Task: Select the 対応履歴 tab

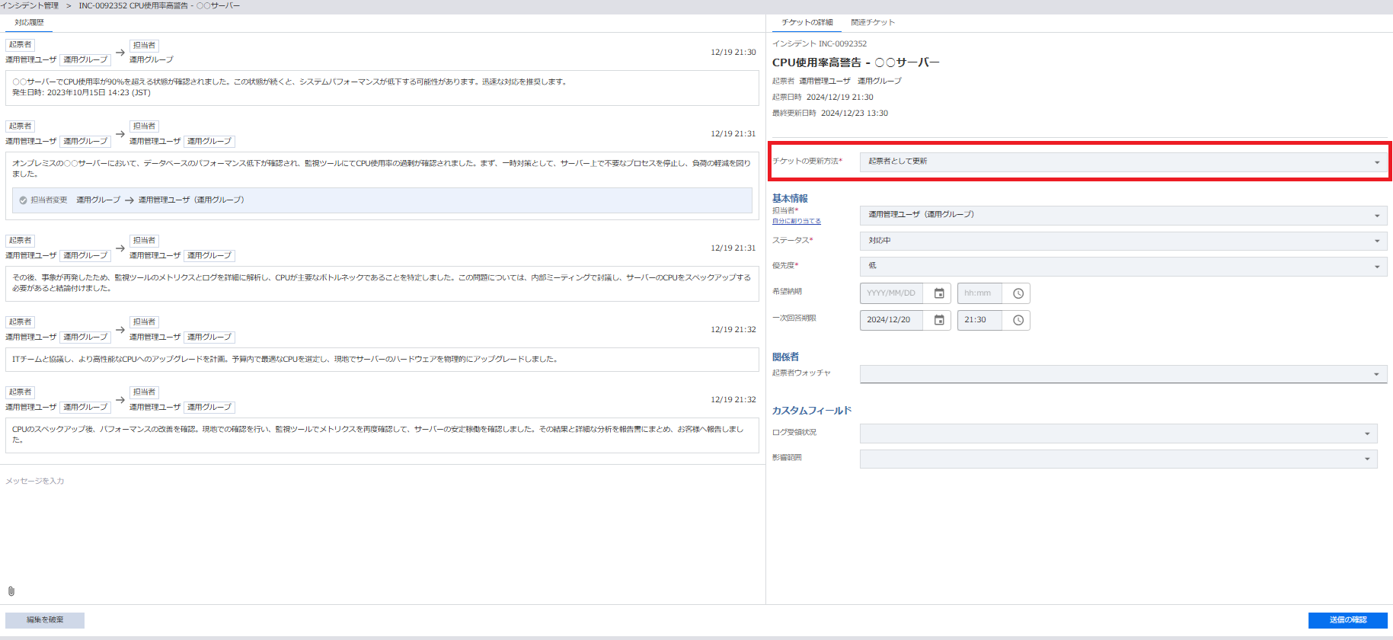Action: 29,23
